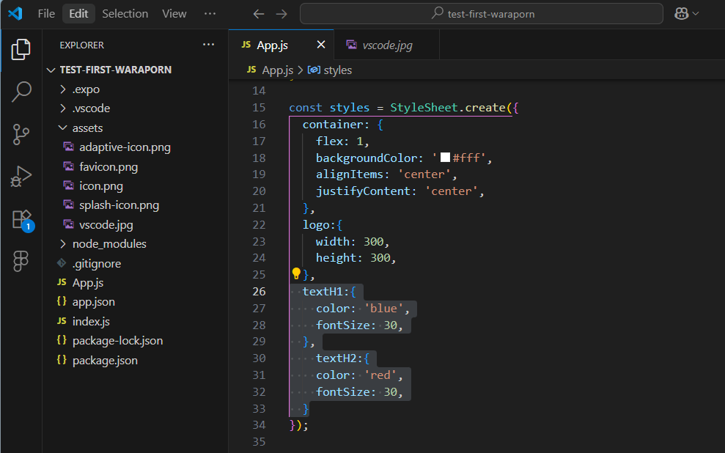The image size is (725, 453).
Task: Open the Figma icon in activity bar
Action: 21,261
